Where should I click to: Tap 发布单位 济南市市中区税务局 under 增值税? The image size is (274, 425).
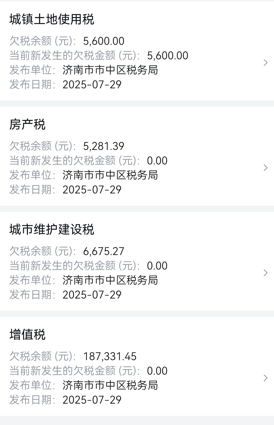pos(110,385)
